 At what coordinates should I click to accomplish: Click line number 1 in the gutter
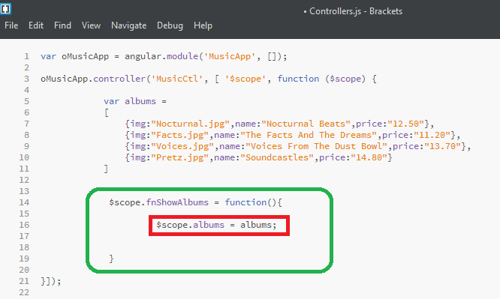coord(26,56)
